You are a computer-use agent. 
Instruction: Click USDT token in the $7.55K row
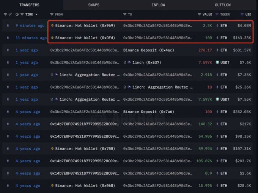point(225,99)
